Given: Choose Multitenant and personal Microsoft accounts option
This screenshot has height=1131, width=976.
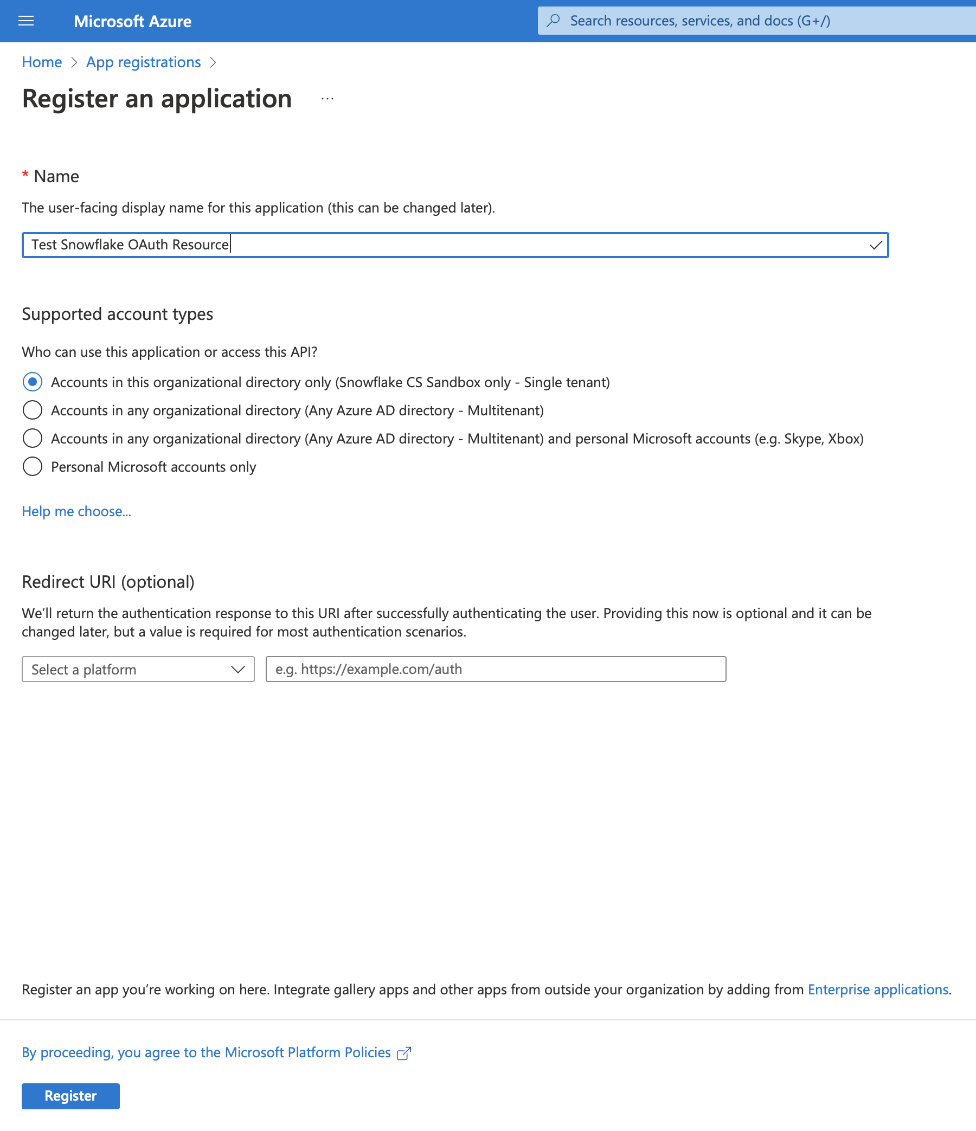Looking at the screenshot, I should [33, 438].
